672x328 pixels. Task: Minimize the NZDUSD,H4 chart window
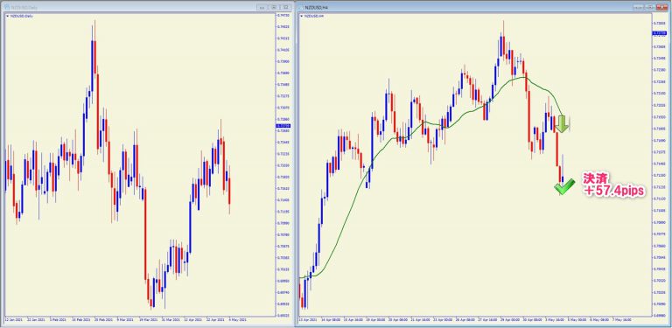click(x=639, y=7)
